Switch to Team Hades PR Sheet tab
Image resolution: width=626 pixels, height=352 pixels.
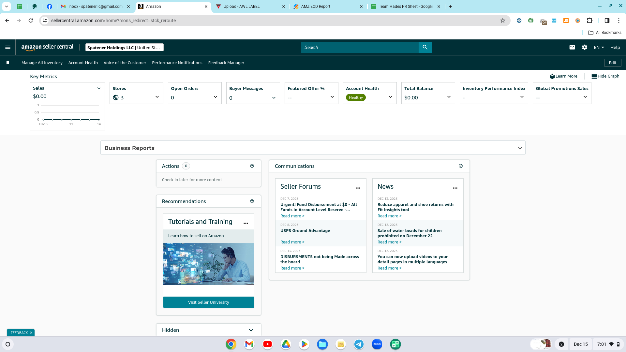[406, 7]
